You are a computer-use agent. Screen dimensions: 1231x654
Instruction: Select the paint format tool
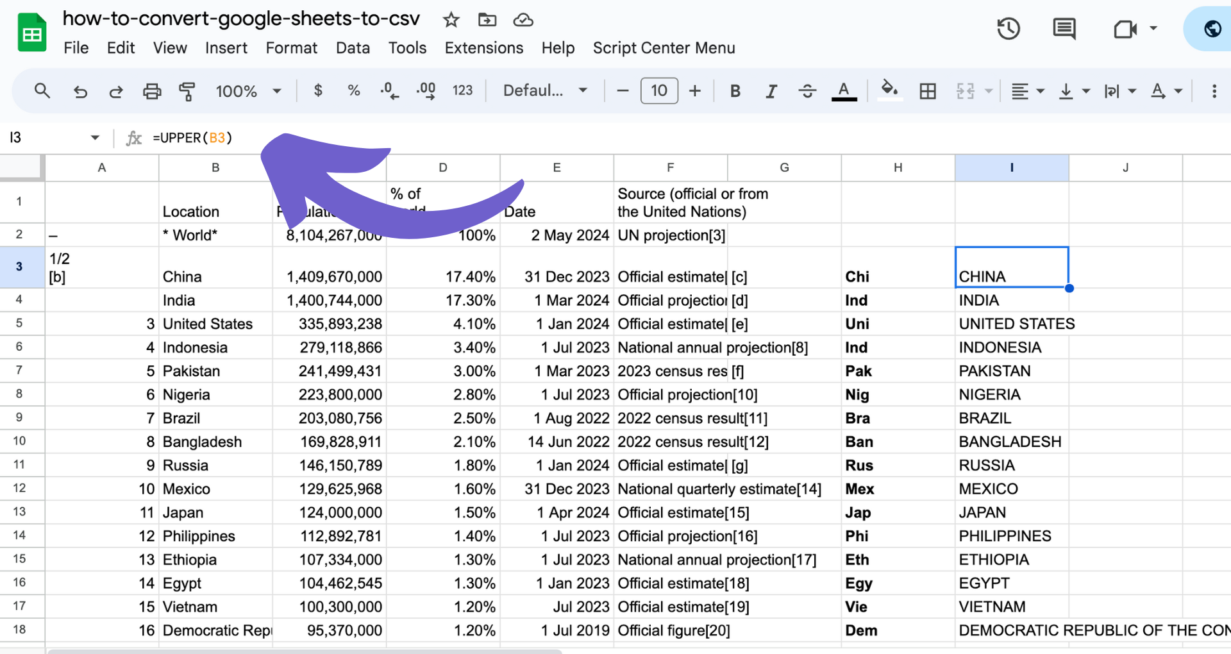click(187, 90)
